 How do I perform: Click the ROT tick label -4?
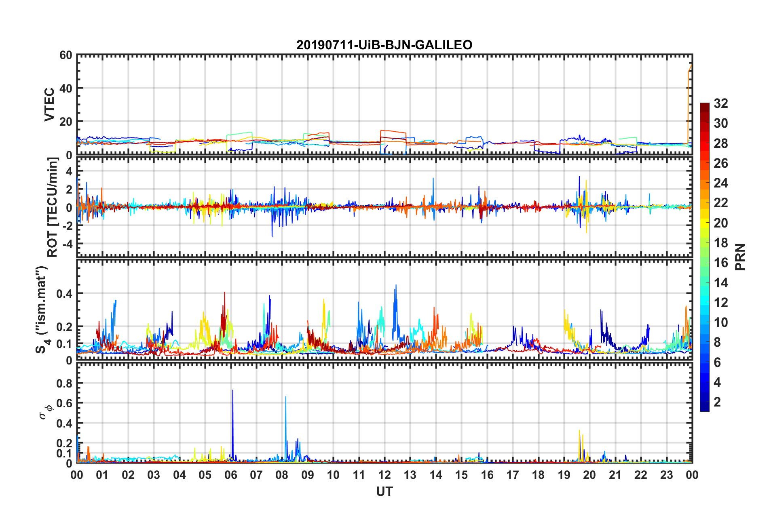[x=67, y=244]
